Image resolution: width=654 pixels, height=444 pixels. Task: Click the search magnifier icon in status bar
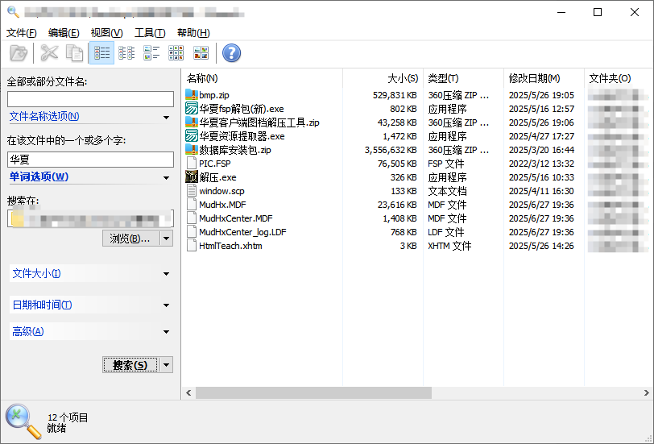[23, 421]
